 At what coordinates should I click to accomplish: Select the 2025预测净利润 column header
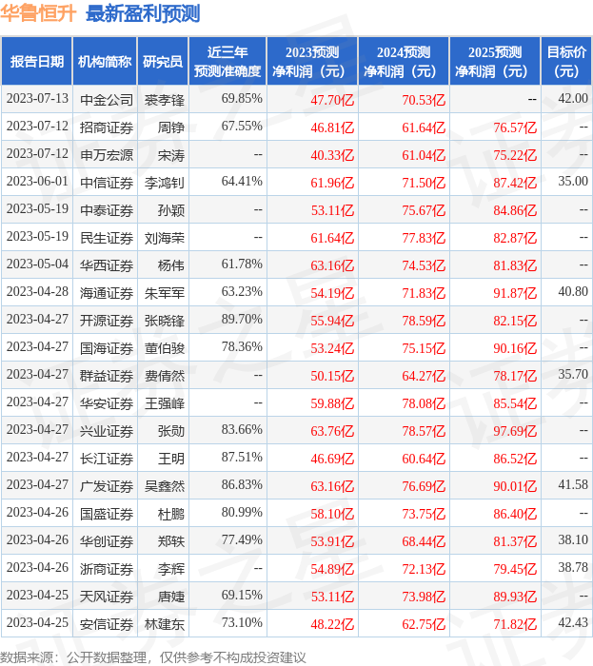[495, 62]
